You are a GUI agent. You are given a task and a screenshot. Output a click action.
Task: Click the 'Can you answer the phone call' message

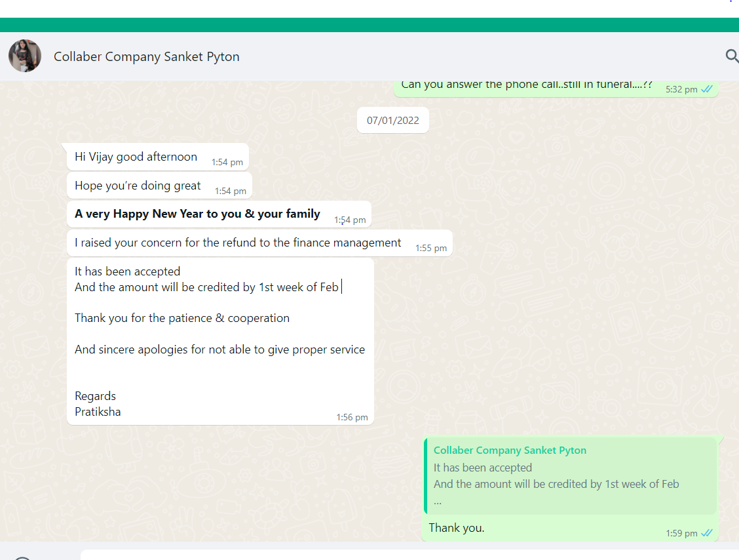[x=527, y=85]
